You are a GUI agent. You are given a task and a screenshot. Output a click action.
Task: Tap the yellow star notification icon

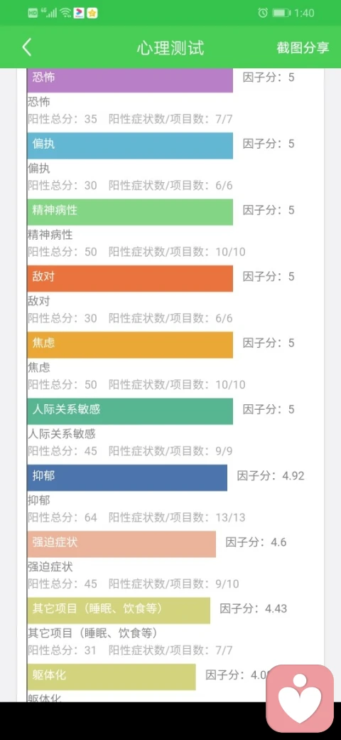coord(92,13)
